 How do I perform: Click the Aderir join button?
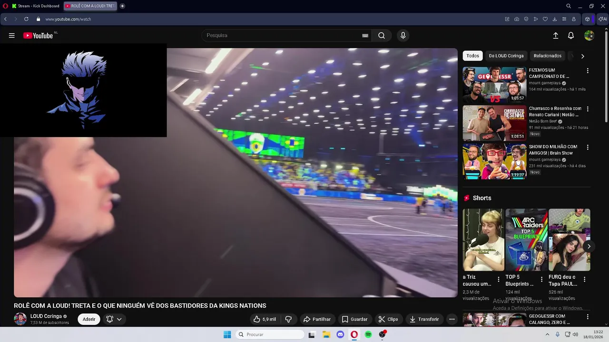point(89,319)
